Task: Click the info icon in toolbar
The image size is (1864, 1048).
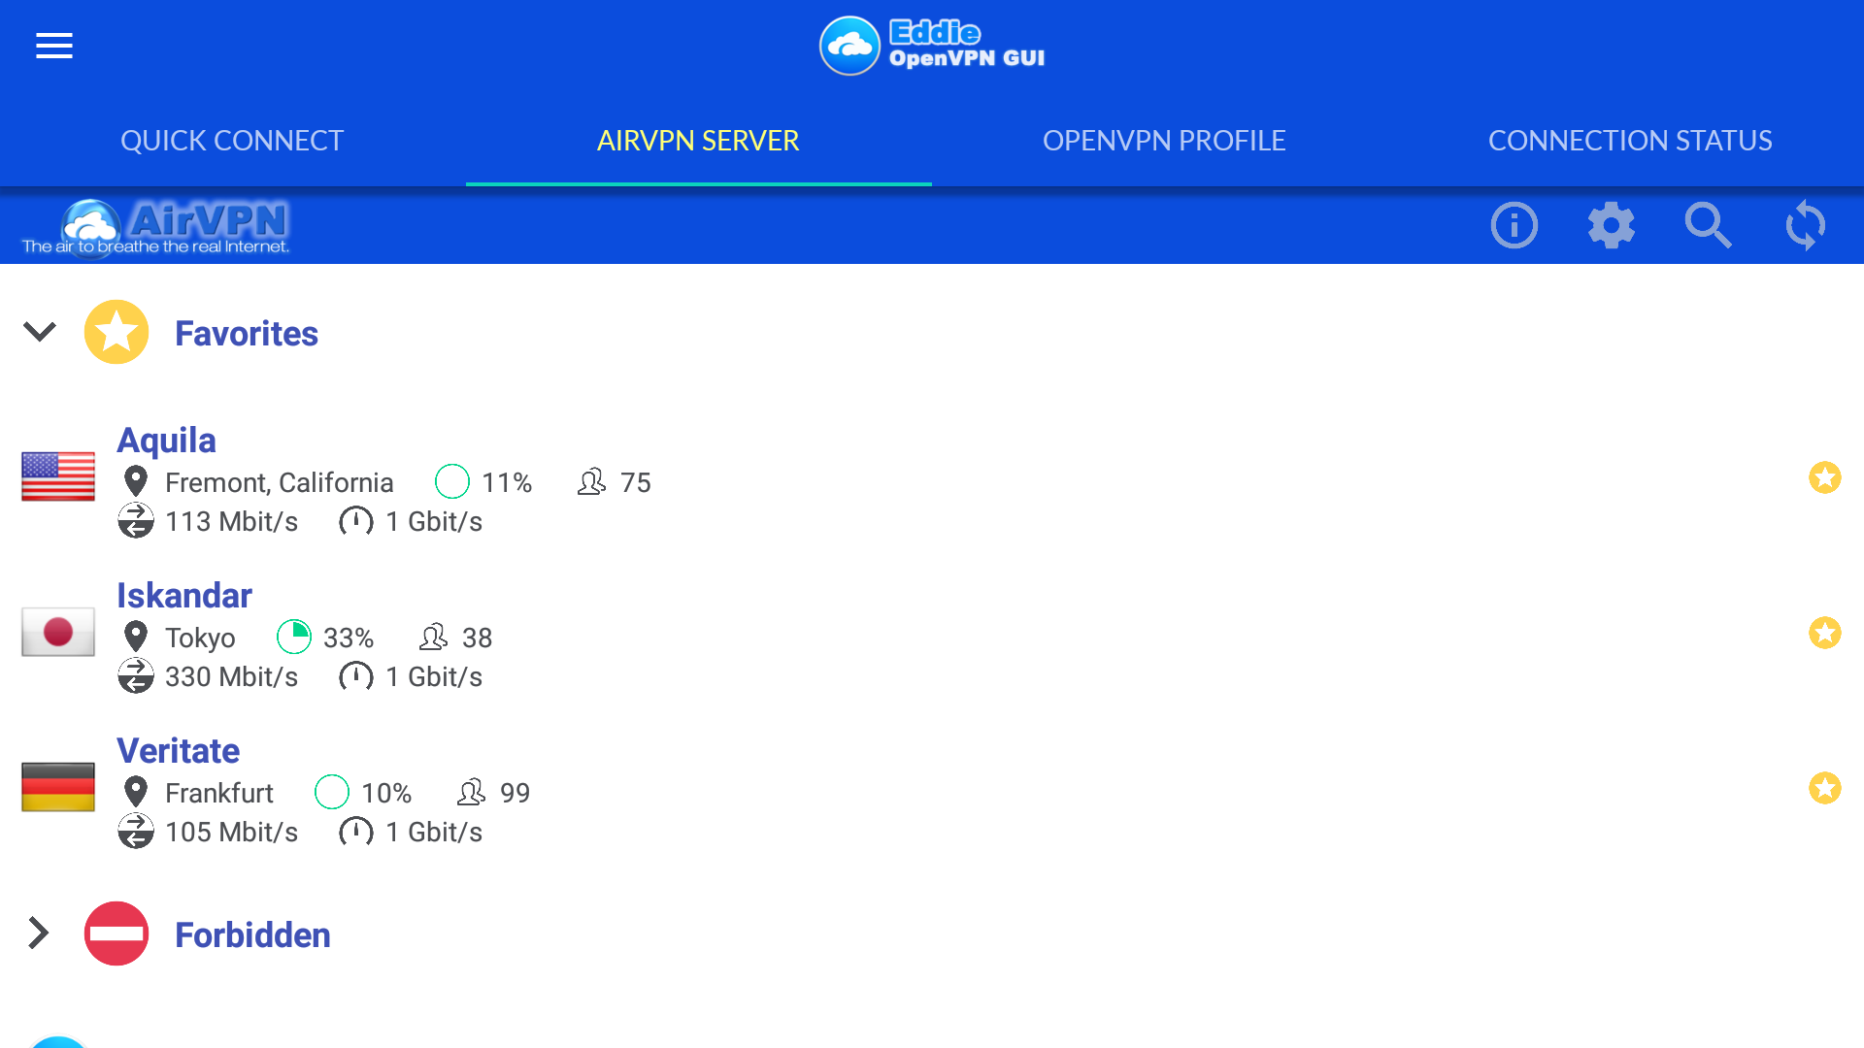Action: 1514,225
